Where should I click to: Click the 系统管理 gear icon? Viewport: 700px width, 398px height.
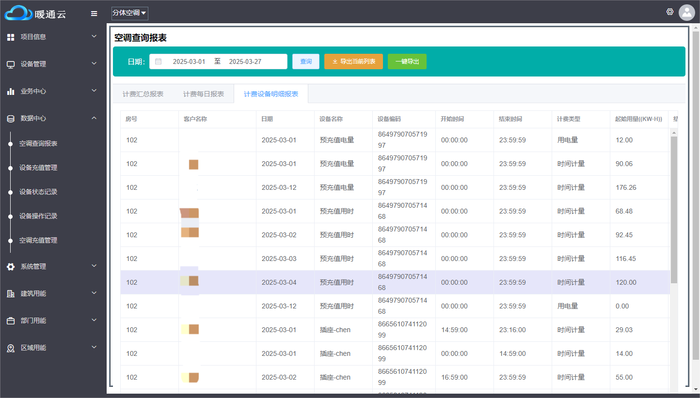pyautogui.click(x=11, y=266)
